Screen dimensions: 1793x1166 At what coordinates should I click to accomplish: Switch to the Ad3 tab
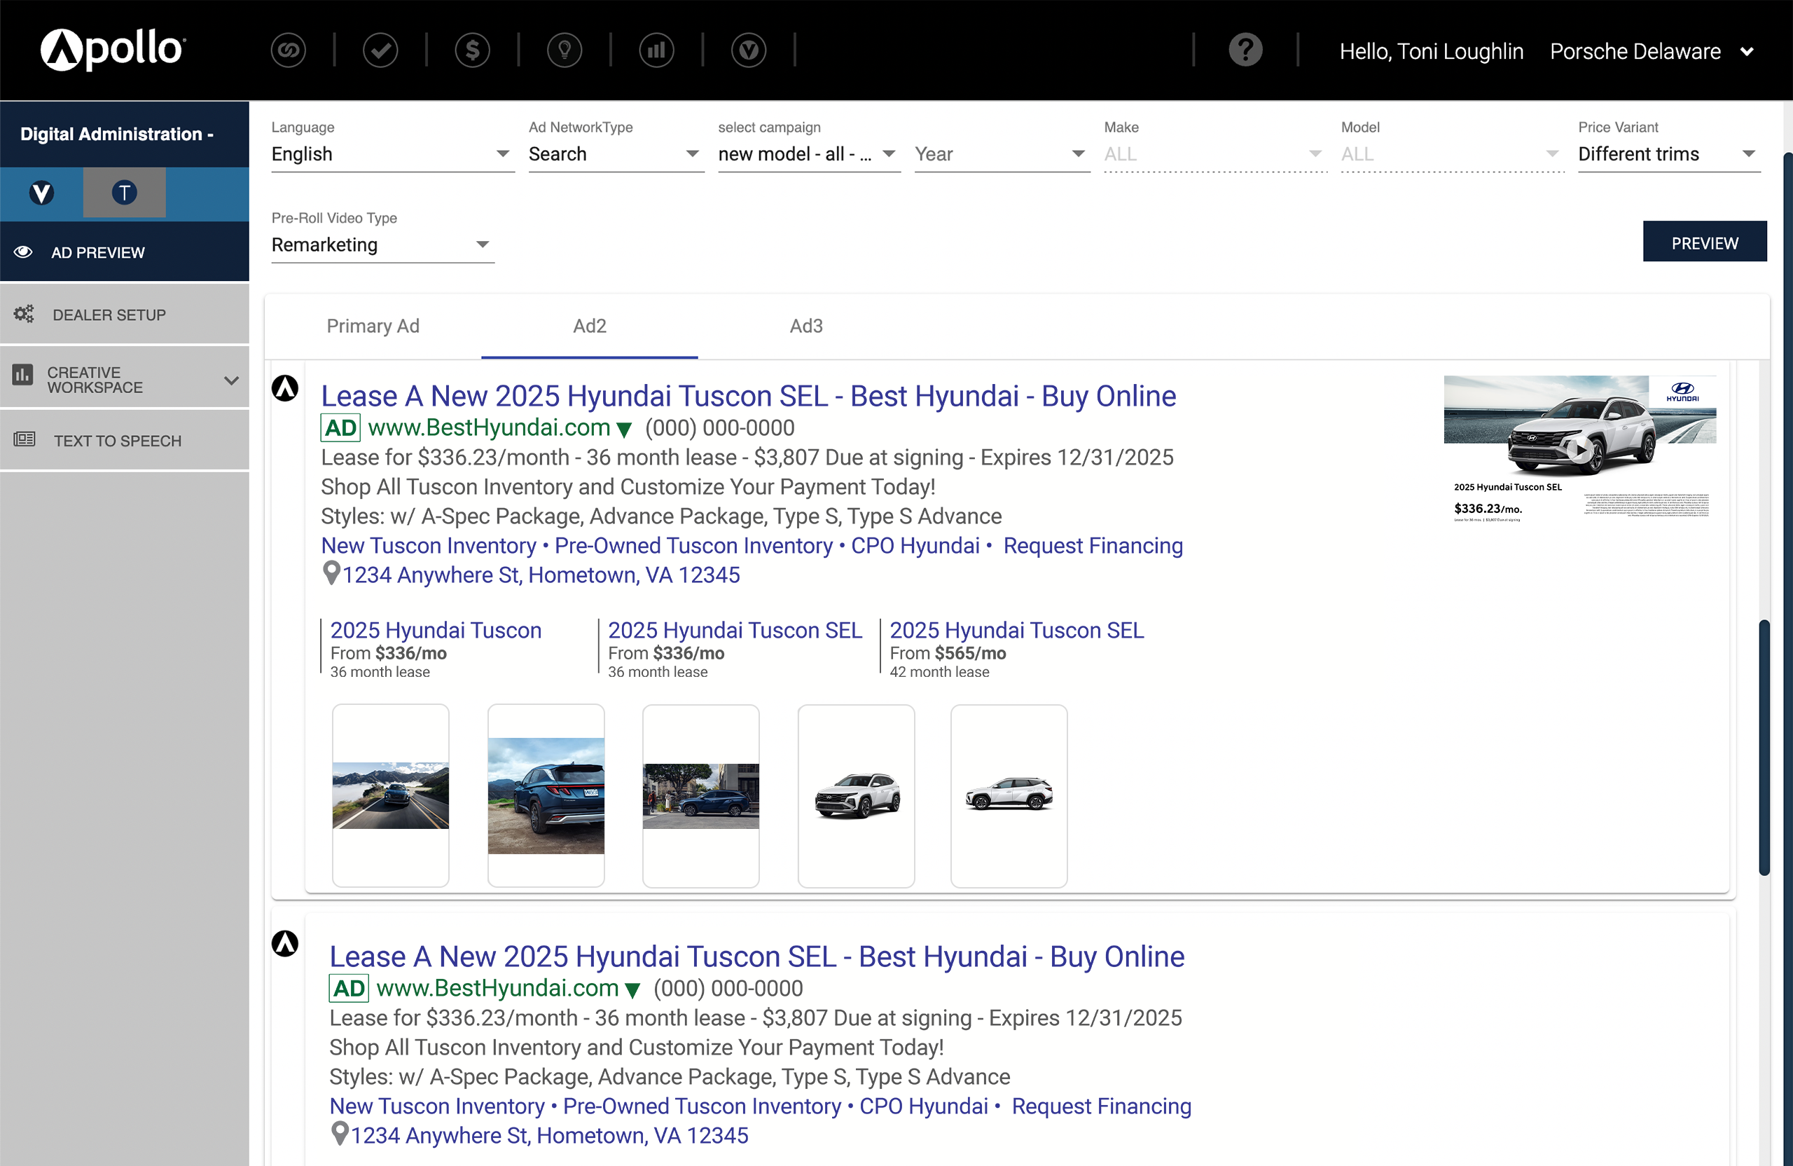coord(806,327)
